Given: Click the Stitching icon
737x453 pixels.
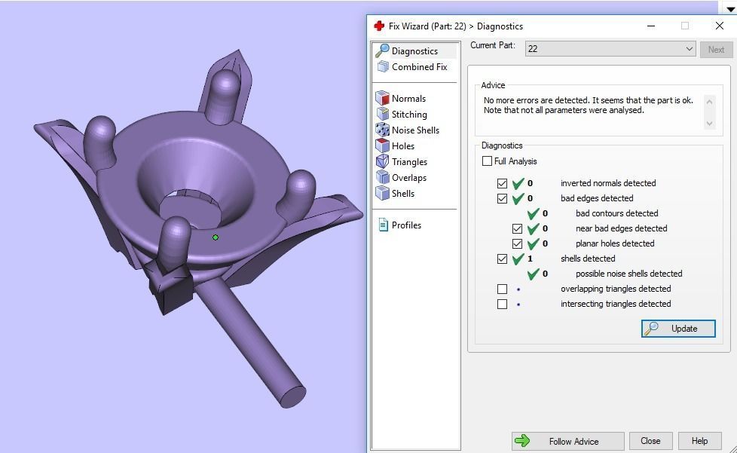Looking at the screenshot, I should pyautogui.click(x=382, y=114).
